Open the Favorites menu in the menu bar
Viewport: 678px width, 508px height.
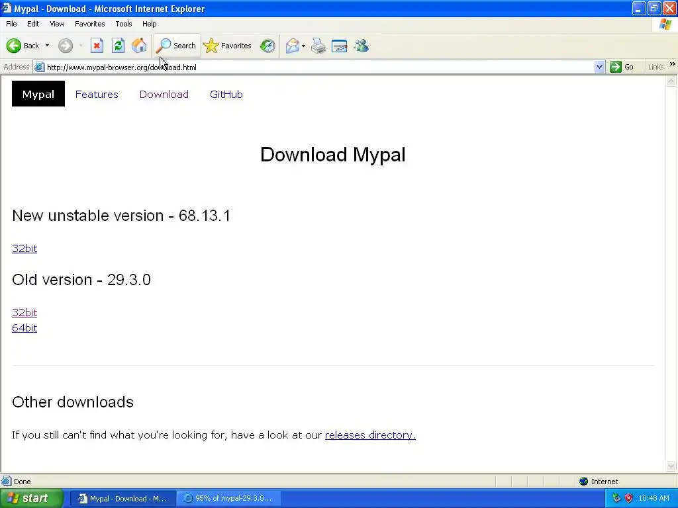(x=90, y=24)
